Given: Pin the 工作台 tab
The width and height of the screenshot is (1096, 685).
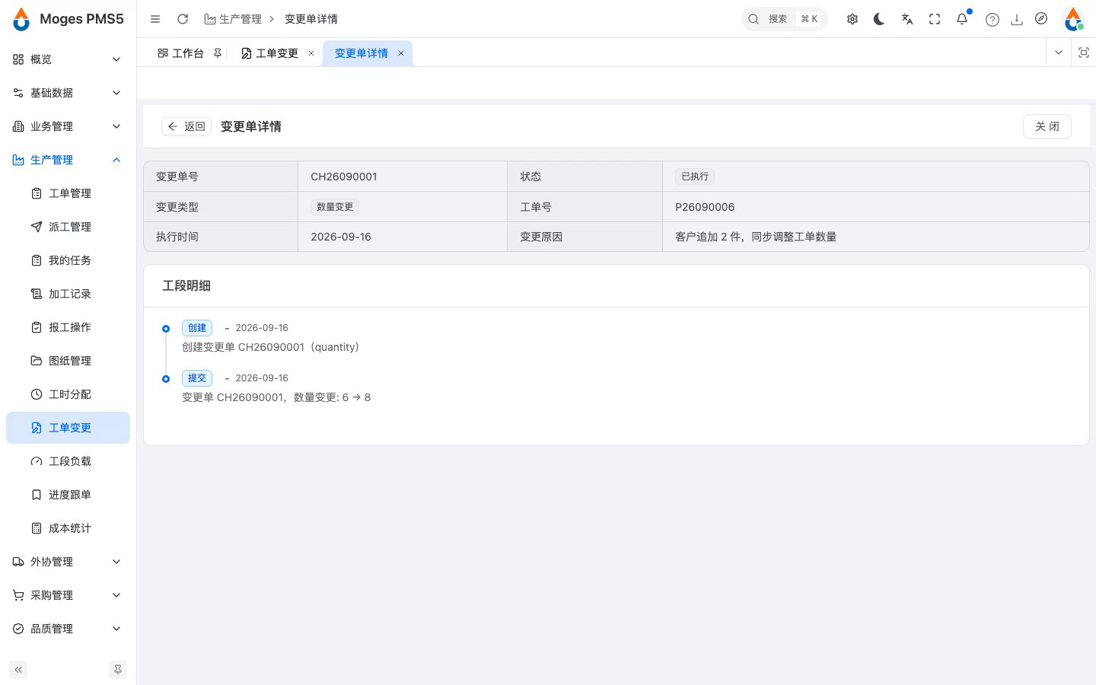Looking at the screenshot, I should [218, 53].
